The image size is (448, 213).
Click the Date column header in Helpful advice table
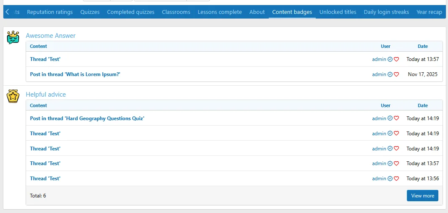pos(422,105)
